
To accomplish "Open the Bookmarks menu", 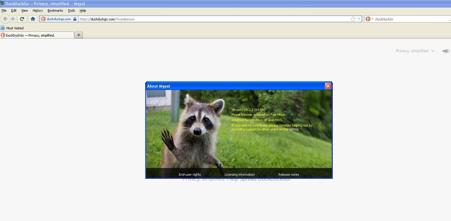I will click(55, 11).
